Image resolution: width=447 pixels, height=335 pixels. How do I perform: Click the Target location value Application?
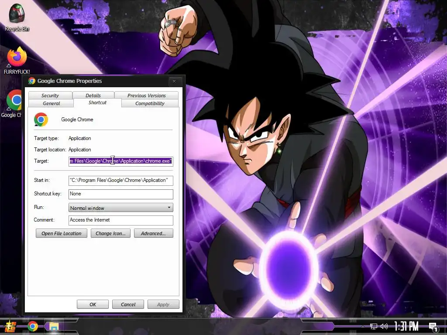point(80,150)
